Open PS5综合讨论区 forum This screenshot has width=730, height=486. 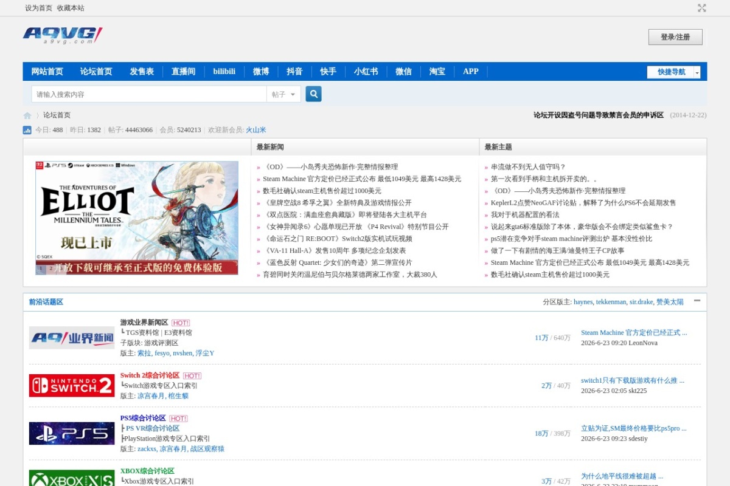tap(143, 418)
